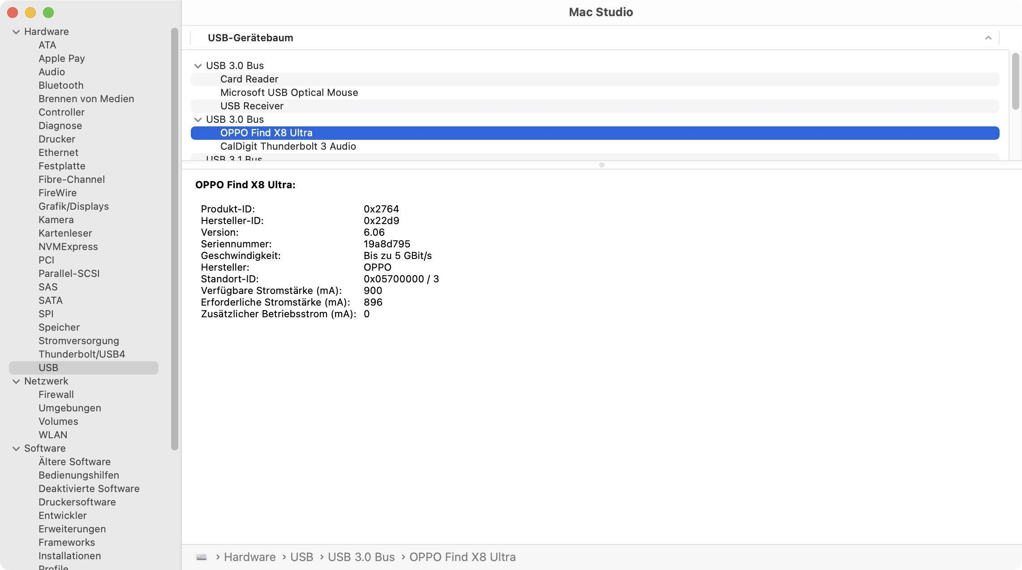Screen dimensions: 1022x570
Task: Click USB in the bottom path bar
Action: point(301,557)
